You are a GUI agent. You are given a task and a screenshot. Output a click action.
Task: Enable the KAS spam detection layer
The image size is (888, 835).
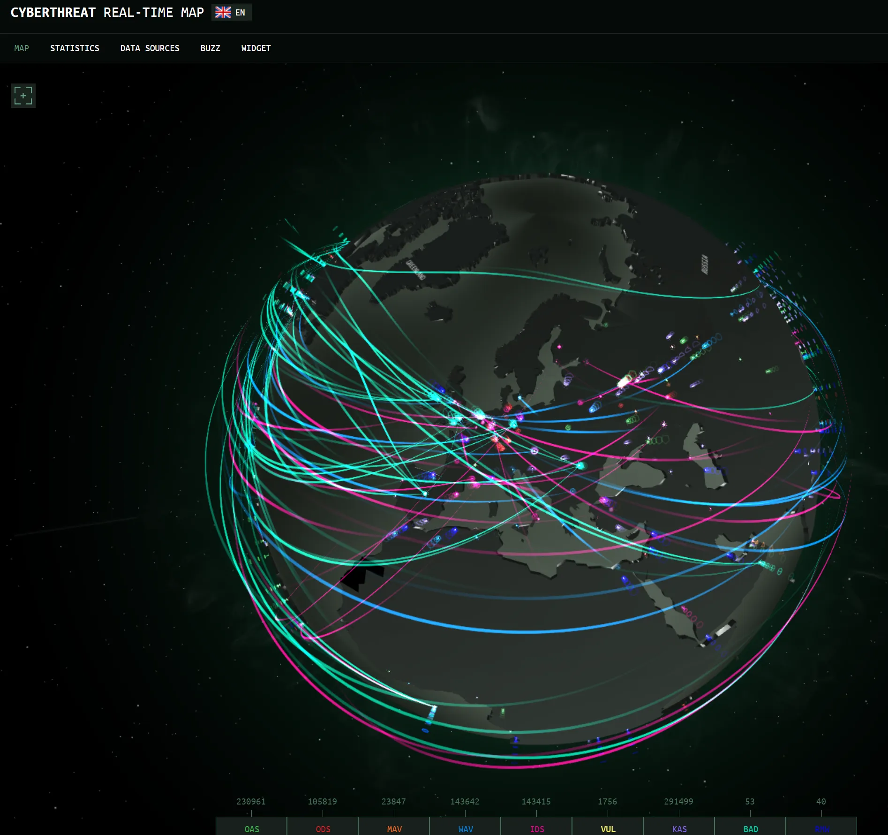(679, 828)
